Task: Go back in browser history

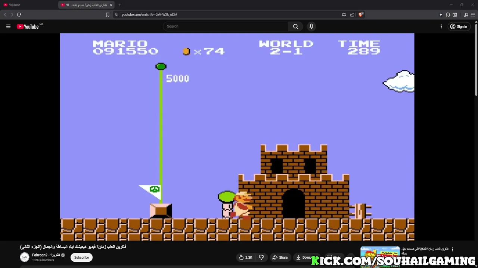Action: pos(5,15)
